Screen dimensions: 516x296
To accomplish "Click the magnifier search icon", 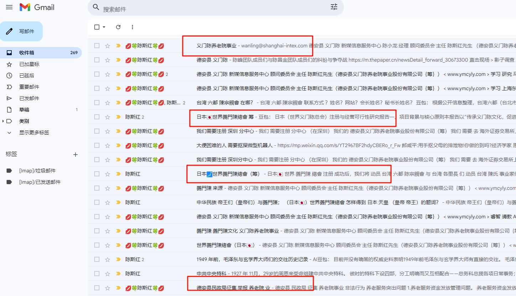I will [x=96, y=7].
